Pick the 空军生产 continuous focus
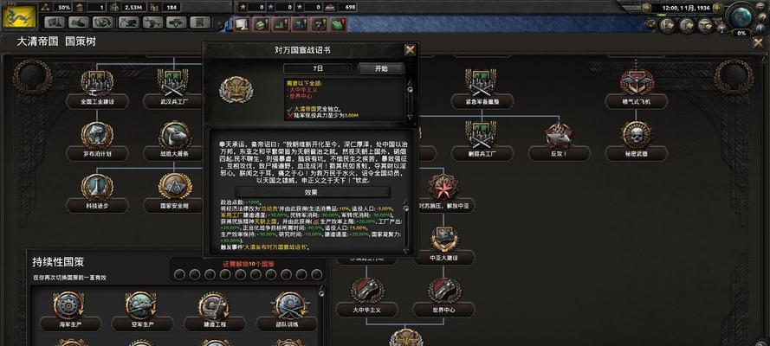 coord(142,311)
